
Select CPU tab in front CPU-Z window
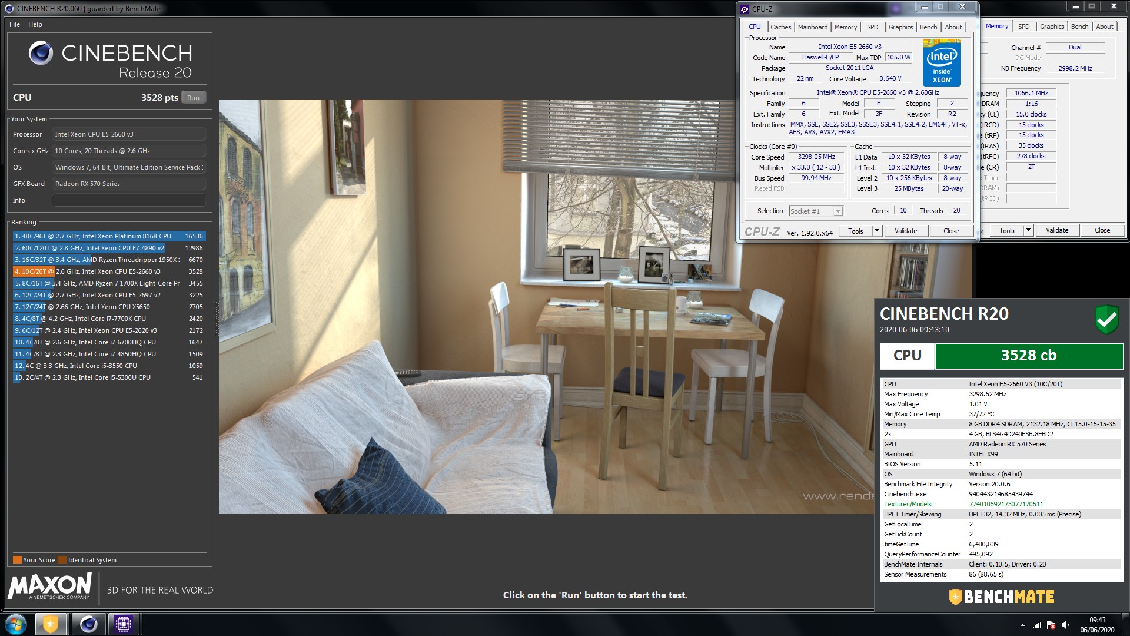coord(755,26)
